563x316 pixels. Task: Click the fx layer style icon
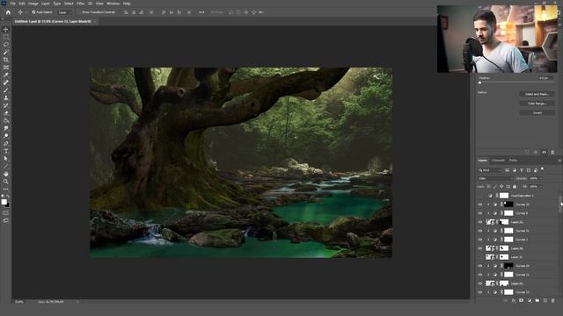(514, 300)
